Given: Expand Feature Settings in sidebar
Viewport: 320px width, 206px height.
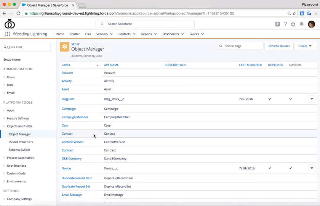Looking at the screenshot, I should pos(4,118).
